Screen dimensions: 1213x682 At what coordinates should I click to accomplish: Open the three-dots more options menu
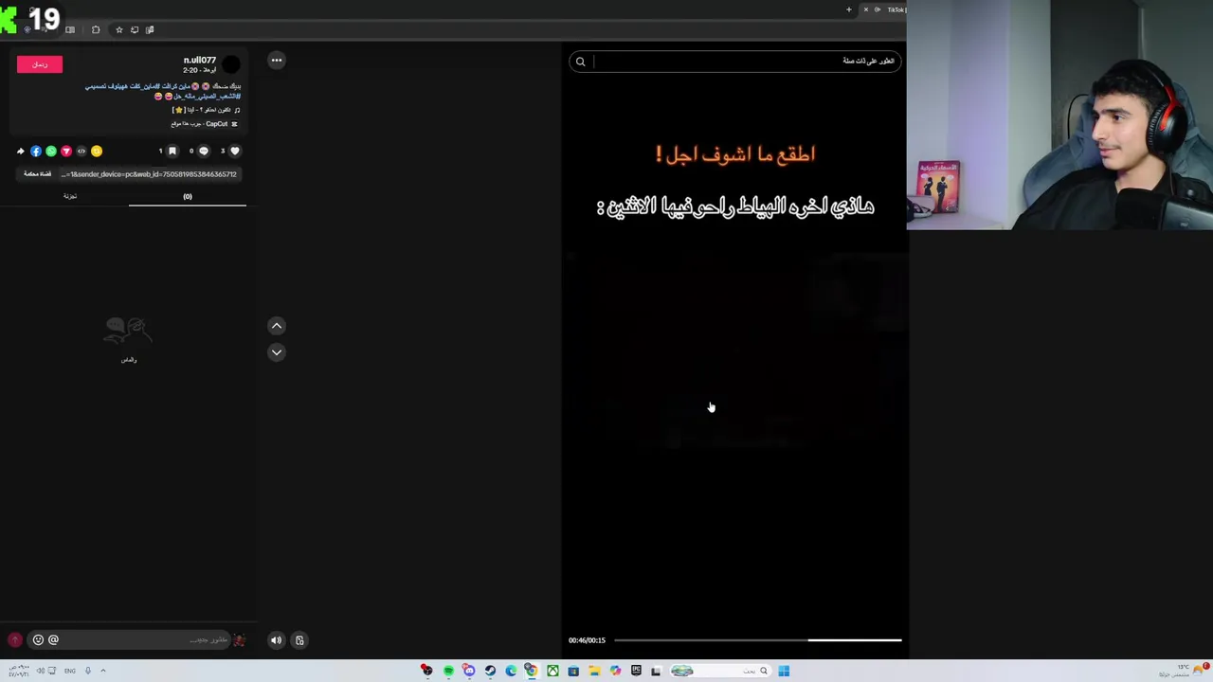pyautogui.click(x=277, y=61)
